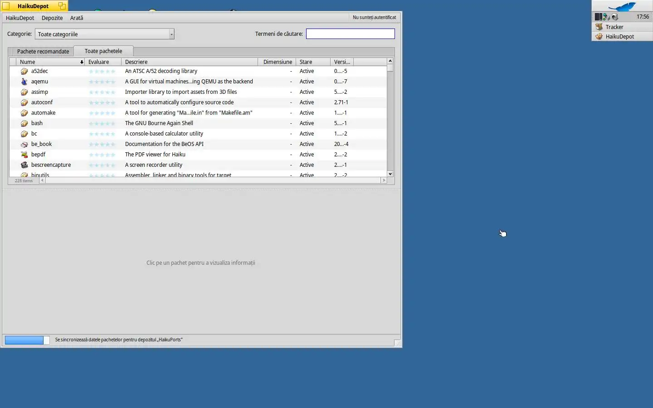Click the scroll down arrow of package list
Viewport: 653px width, 408px height.
(x=390, y=174)
